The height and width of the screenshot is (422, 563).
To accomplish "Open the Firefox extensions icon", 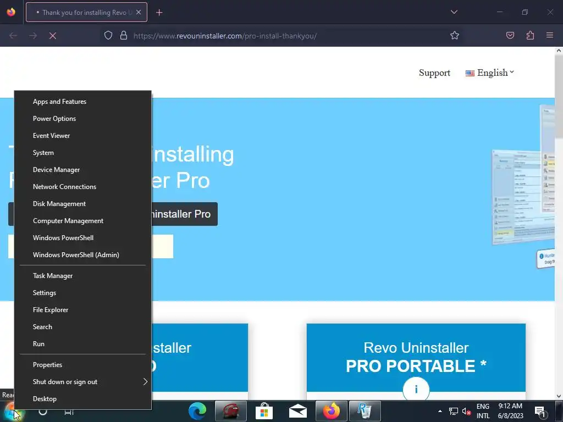I will point(530,35).
